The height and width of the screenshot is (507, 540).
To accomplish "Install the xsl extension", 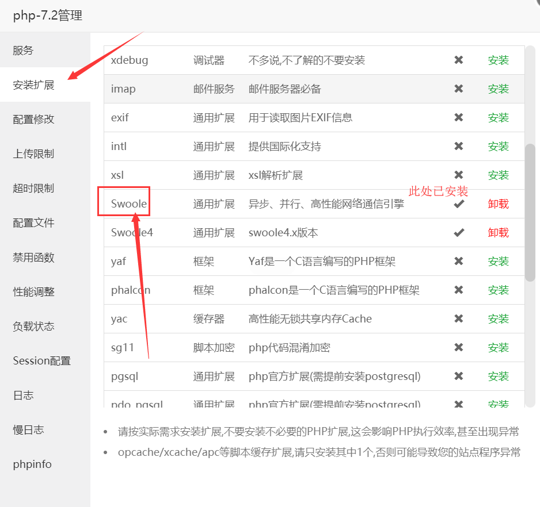I will click(x=498, y=175).
